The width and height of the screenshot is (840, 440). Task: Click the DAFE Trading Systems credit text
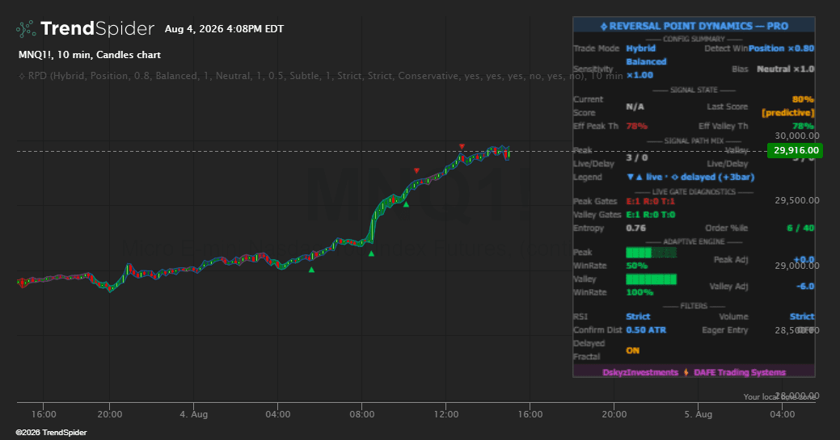tap(739, 372)
